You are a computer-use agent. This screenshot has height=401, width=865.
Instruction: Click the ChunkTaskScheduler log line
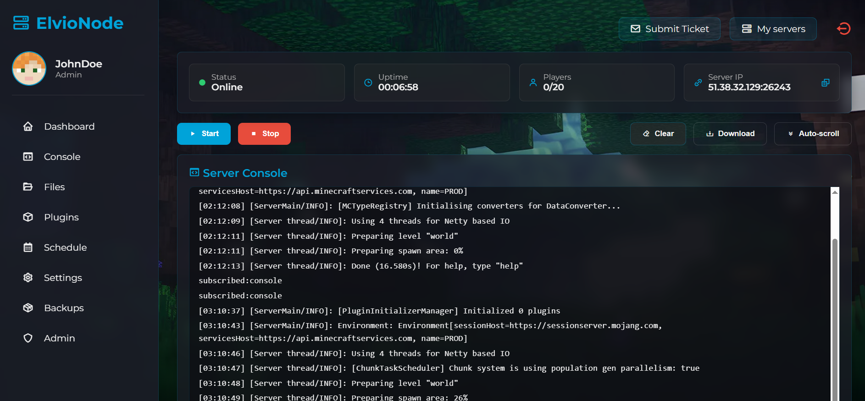tap(449, 368)
